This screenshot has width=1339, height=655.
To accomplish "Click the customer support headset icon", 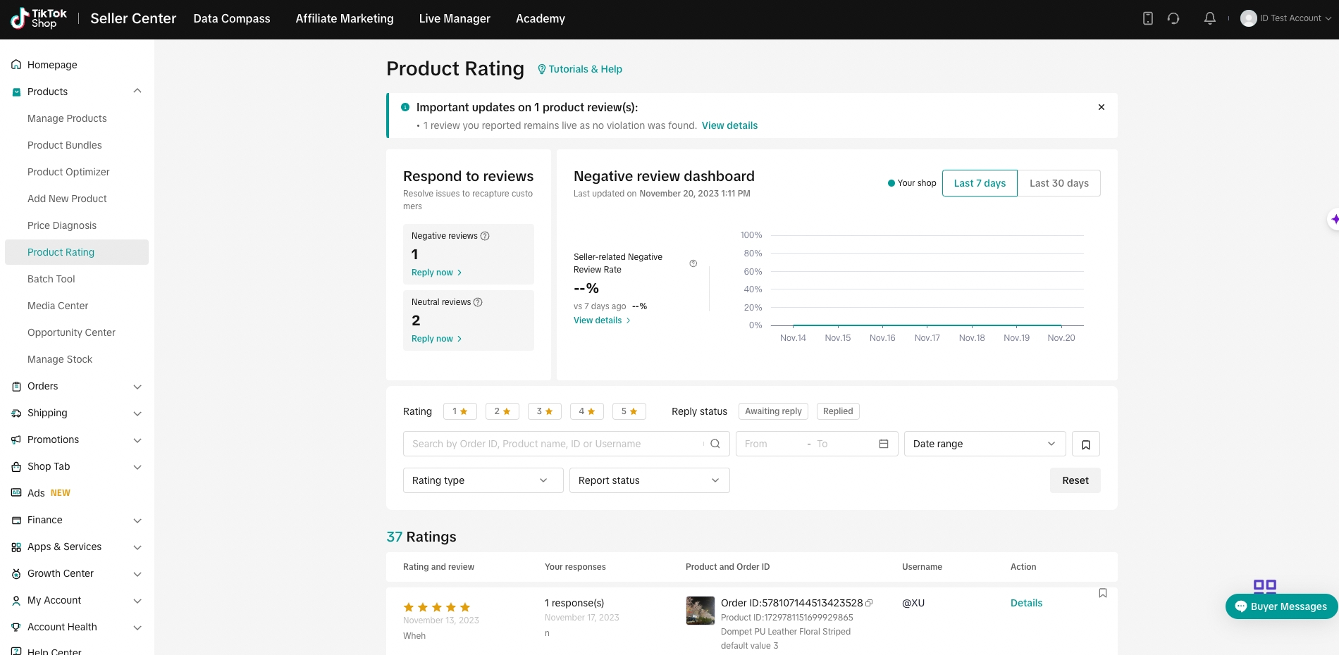I will point(1173,19).
